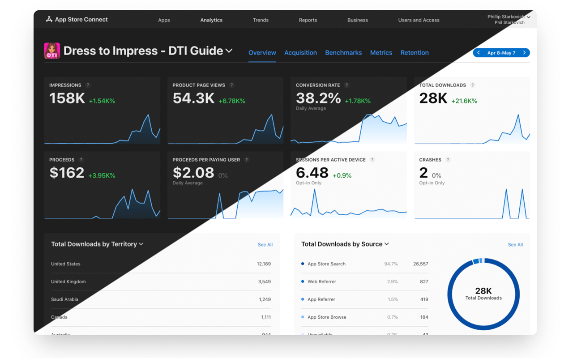
Task: Click the Web Referrer source label
Action: click(322, 282)
